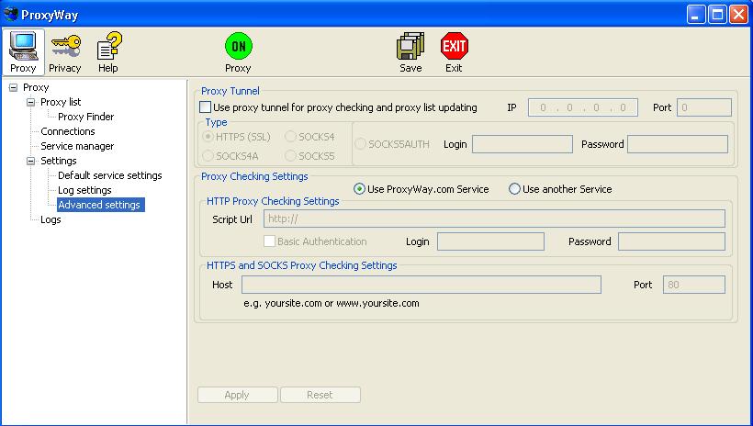
Task: Maximize the ProxyWay window
Action: [717, 15]
